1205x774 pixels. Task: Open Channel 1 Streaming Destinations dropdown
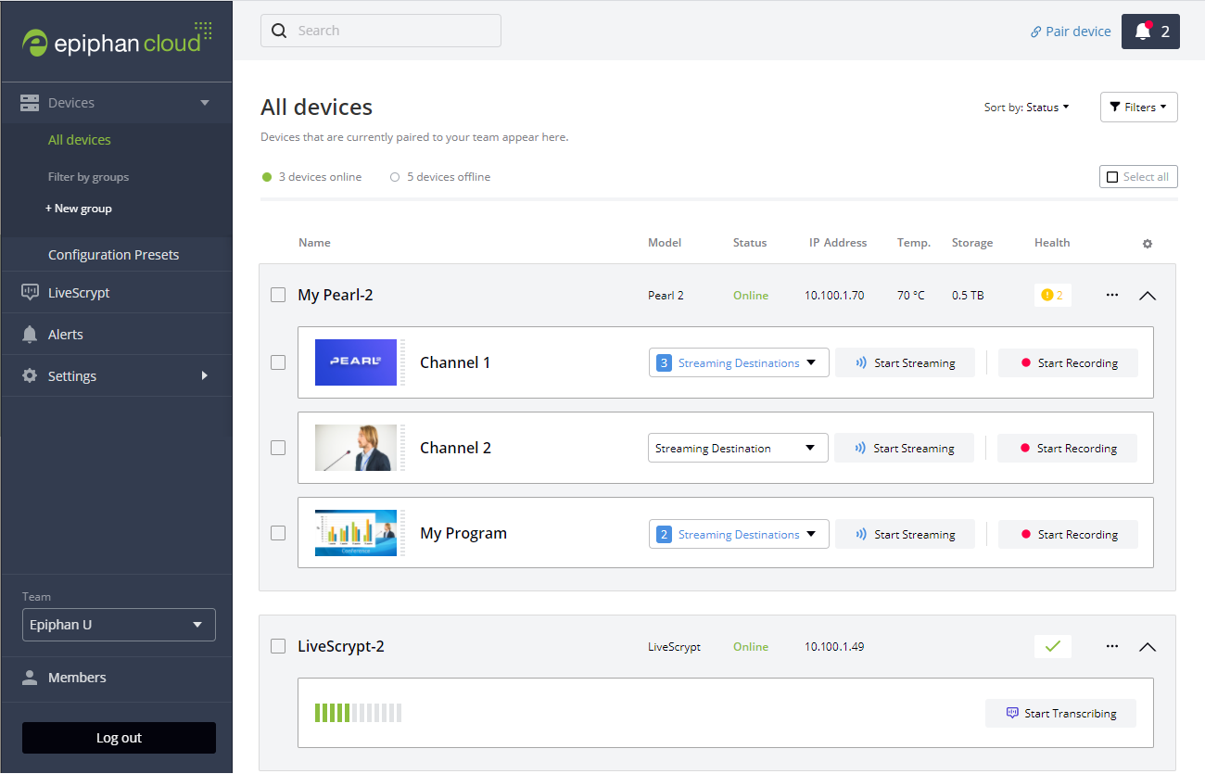pos(739,363)
